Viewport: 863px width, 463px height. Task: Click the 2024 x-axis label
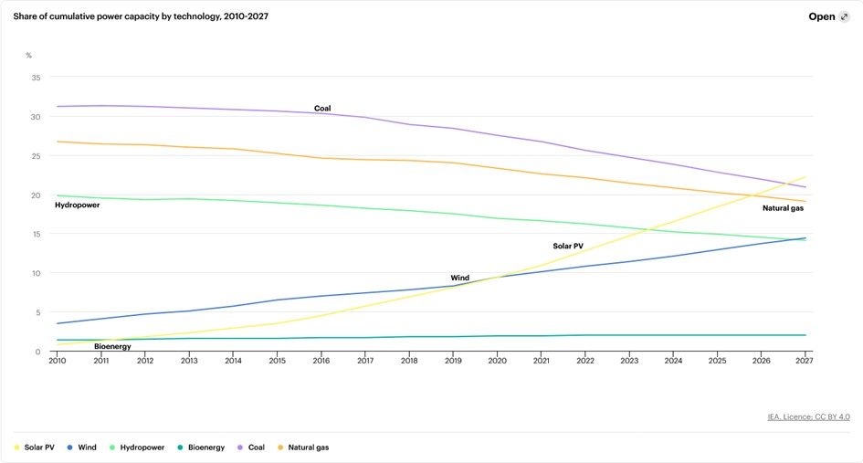tap(673, 361)
